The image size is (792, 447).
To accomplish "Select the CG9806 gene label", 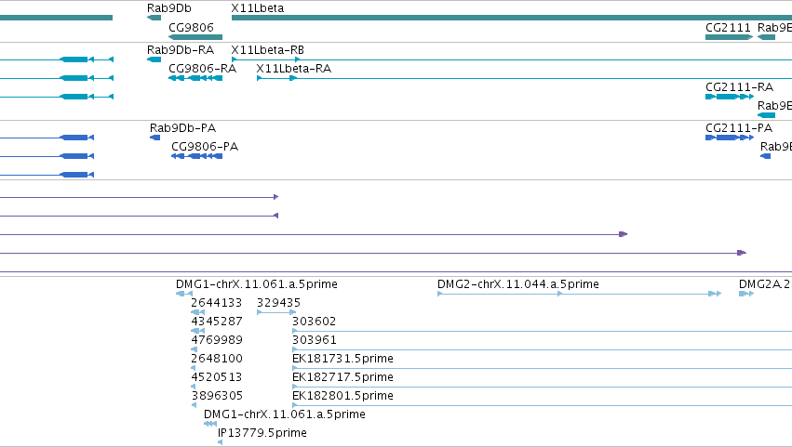I will point(191,27).
